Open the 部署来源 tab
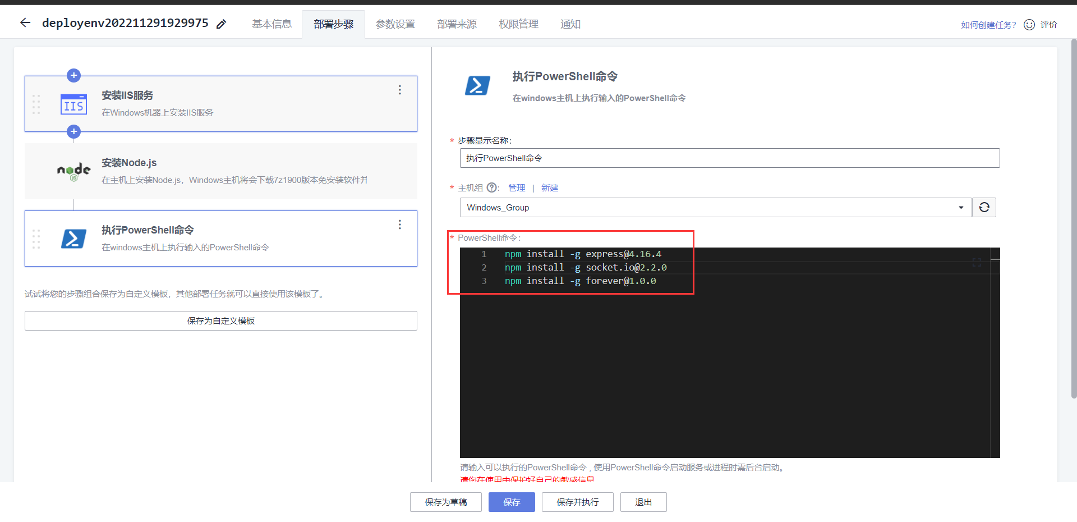Screen dimensions: 1077x522 tap(457, 24)
